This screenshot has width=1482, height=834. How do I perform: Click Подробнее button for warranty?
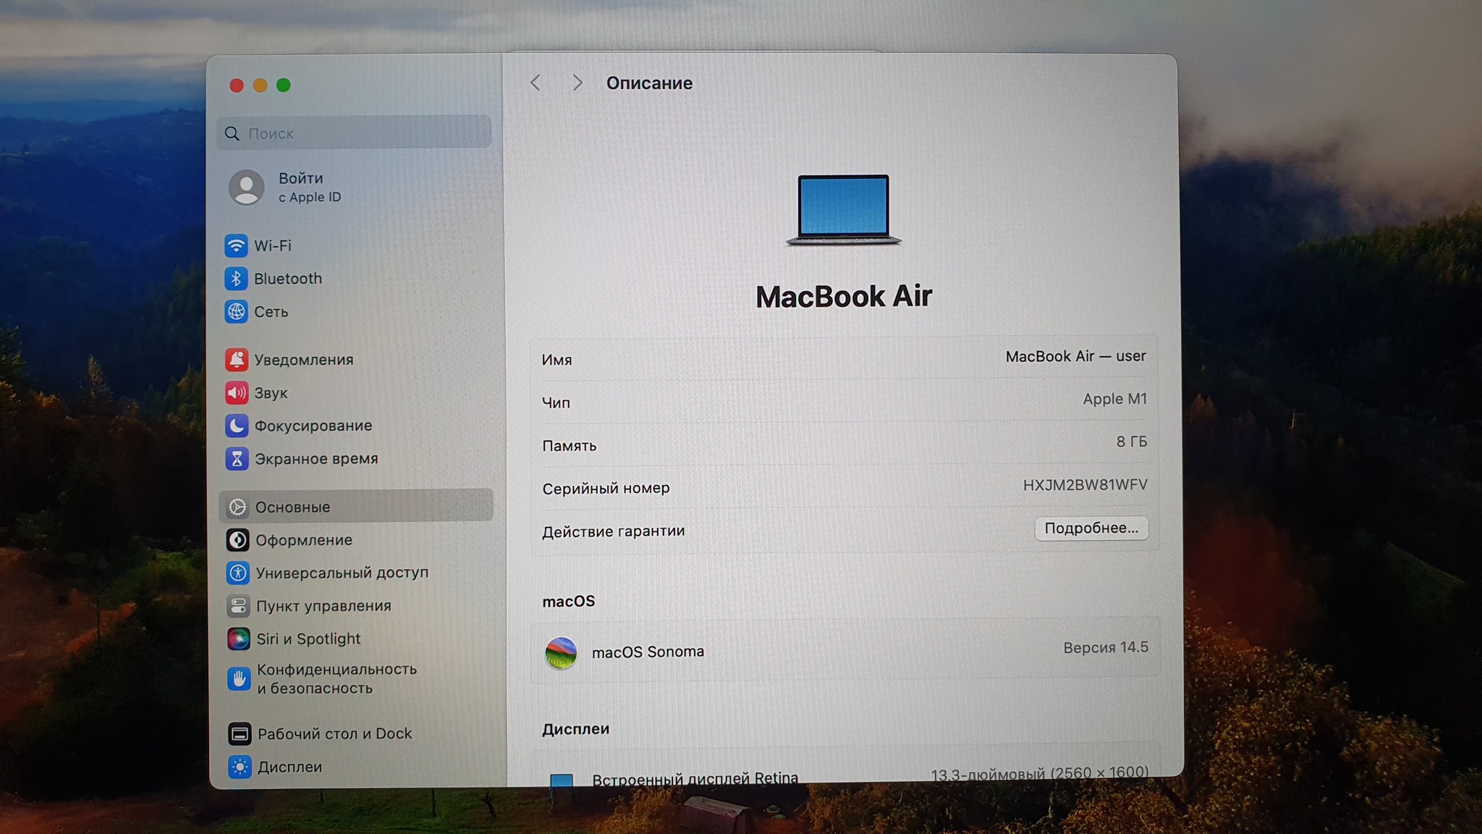tap(1091, 528)
